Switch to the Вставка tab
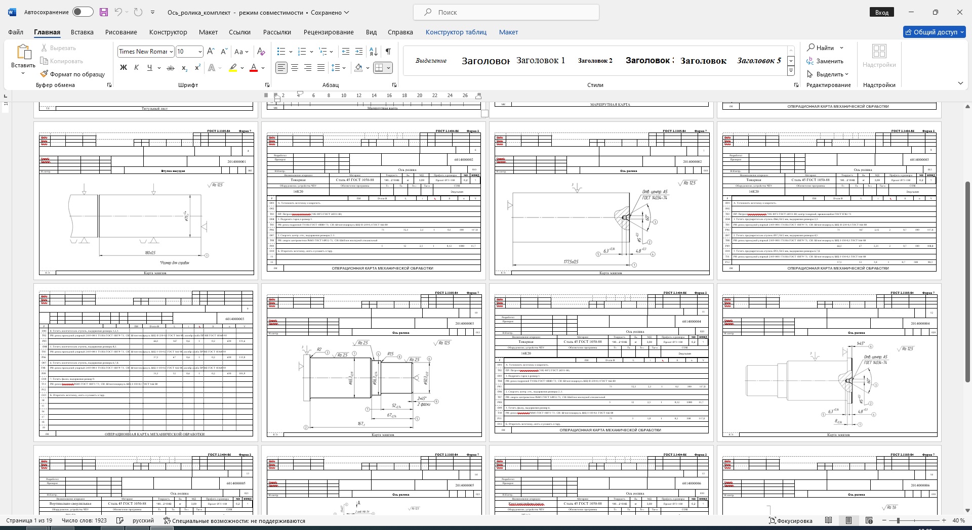The width and height of the screenshot is (972, 530). pos(82,32)
